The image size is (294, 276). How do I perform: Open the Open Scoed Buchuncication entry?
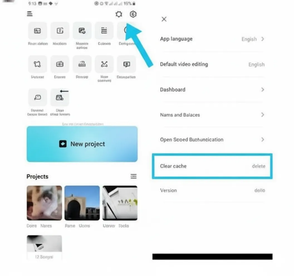point(212,140)
